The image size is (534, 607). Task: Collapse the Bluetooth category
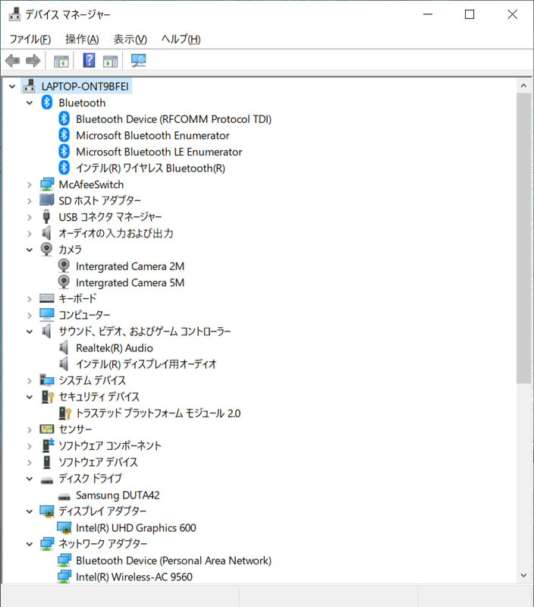pos(30,102)
